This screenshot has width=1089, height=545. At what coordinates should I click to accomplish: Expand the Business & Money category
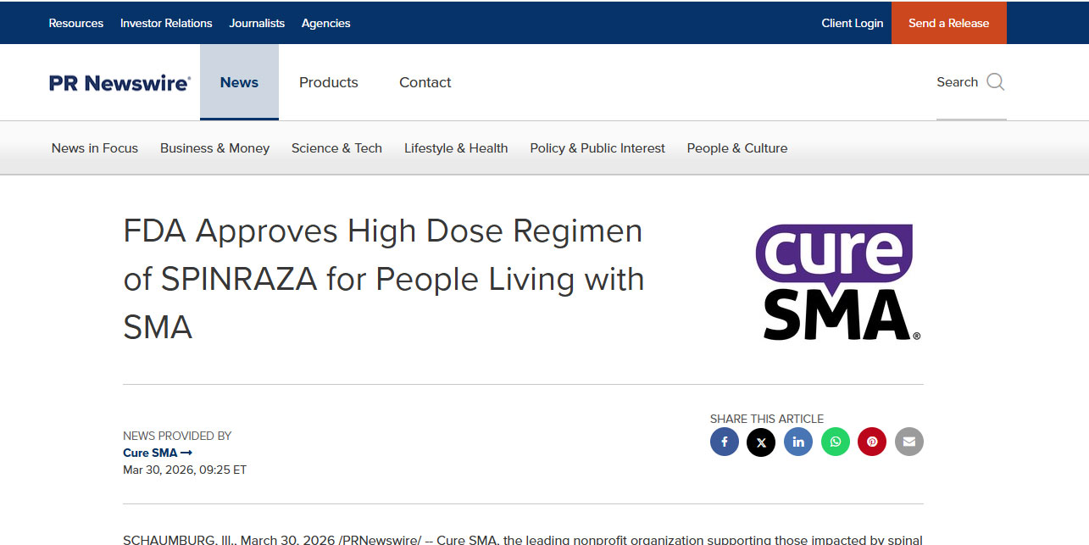pos(214,148)
